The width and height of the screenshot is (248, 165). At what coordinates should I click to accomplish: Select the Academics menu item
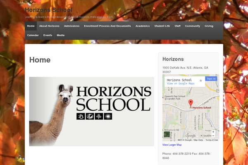(143, 26)
